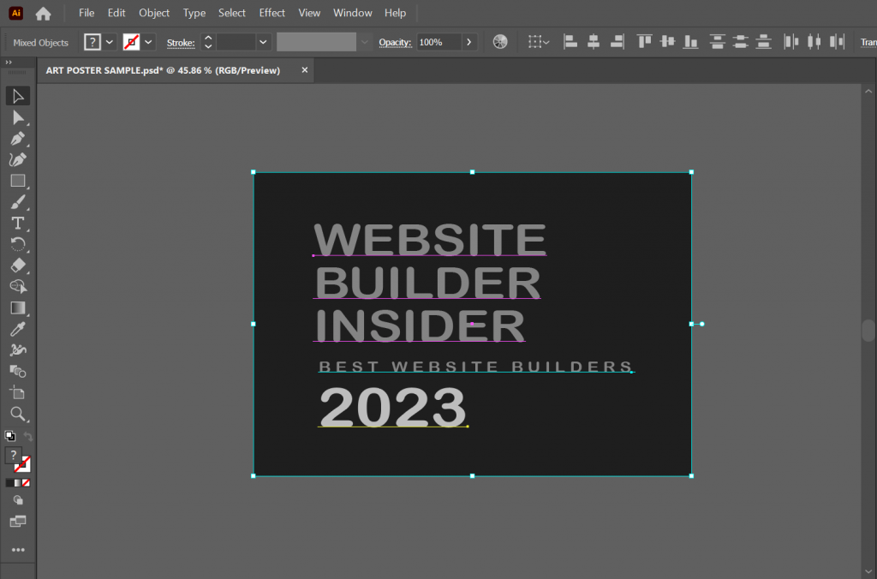Image resolution: width=877 pixels, height=579 pixels.
Task: Choose the Type tool
Action: 19,224
